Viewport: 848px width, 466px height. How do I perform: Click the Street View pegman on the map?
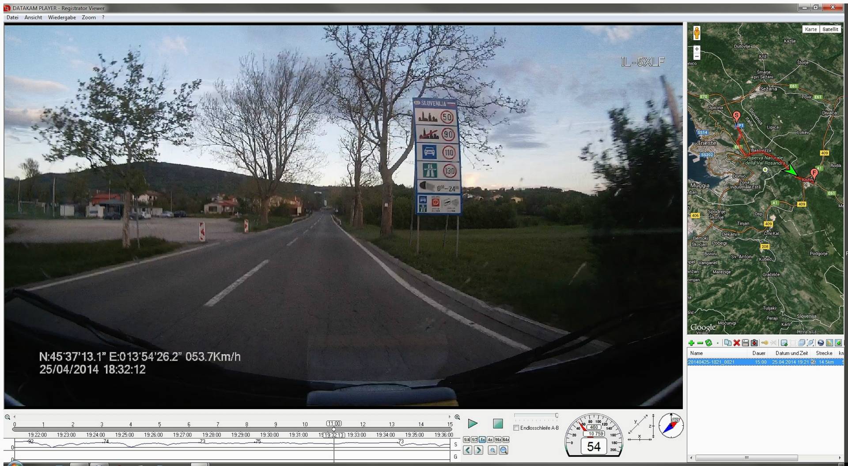coord(696,32)
